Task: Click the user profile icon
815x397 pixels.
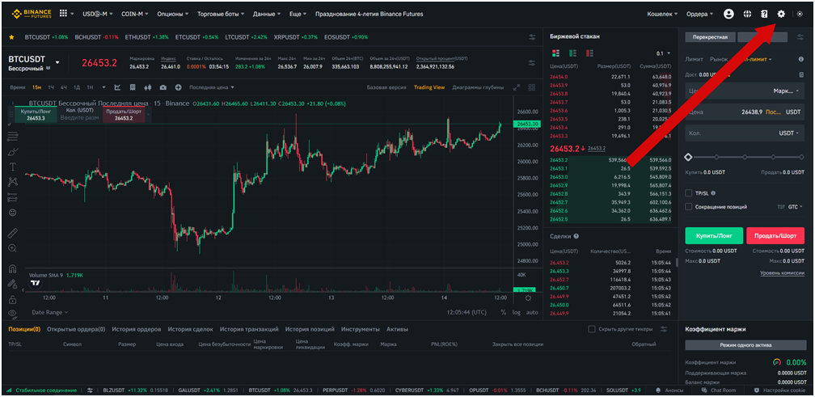Action: coord(728,14)
